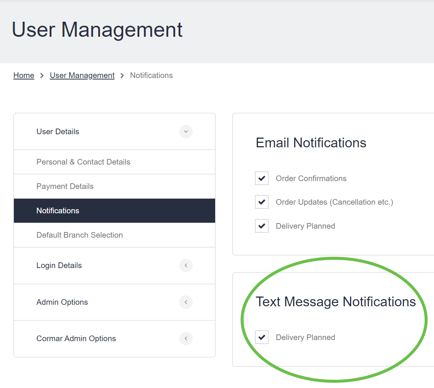Open Personal & Contact Details page
The image size is (434, 388).
point(83,162)
